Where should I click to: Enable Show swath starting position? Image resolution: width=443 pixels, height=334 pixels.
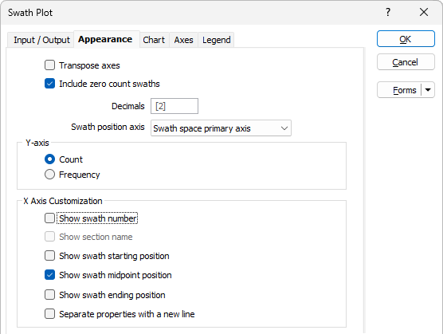pos(49,256)
